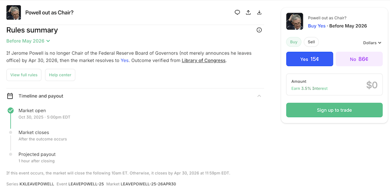390x193 pixels.
Task: Click the Sign up to trade button
Action: tap(334, 110)
